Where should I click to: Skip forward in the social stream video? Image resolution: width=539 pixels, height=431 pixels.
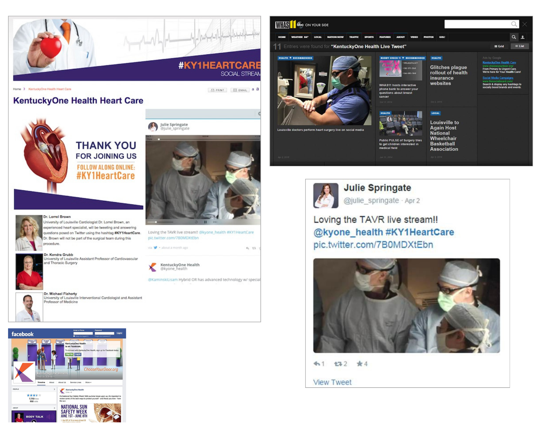click(215, 222)
